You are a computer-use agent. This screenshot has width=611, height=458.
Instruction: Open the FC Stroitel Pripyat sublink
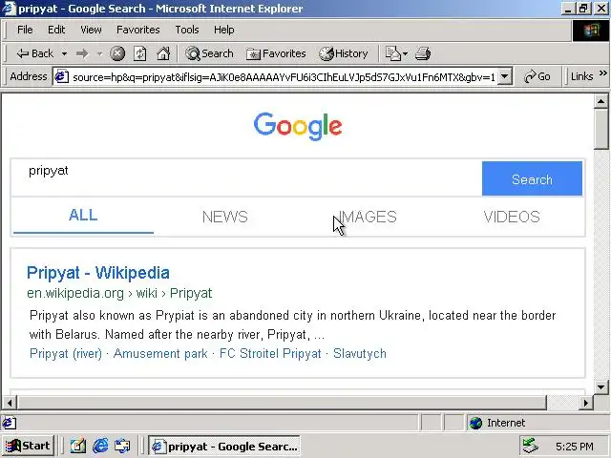(270, 354)
